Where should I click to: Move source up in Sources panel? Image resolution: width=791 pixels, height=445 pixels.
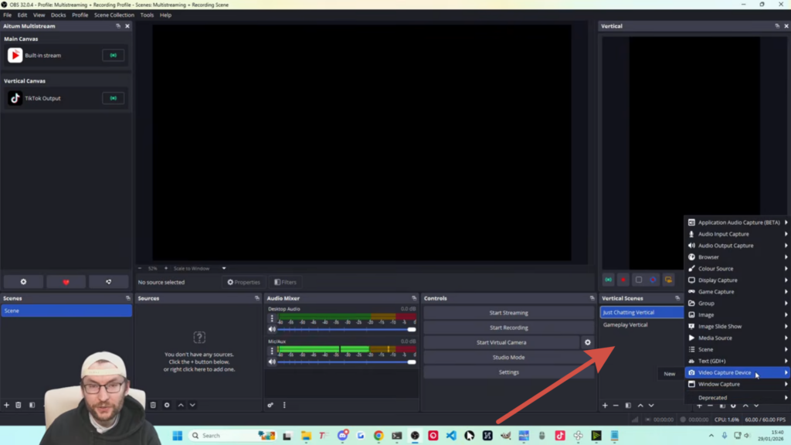[181, 405]
